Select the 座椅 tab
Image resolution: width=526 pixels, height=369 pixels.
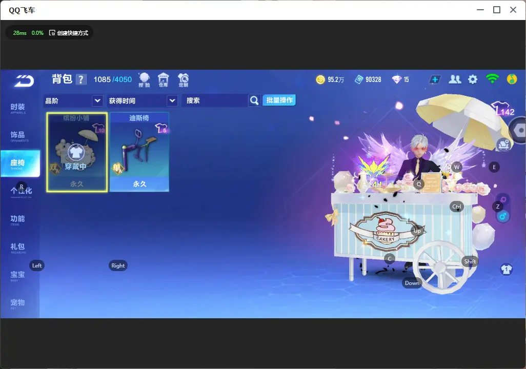(x=20, y=163)
